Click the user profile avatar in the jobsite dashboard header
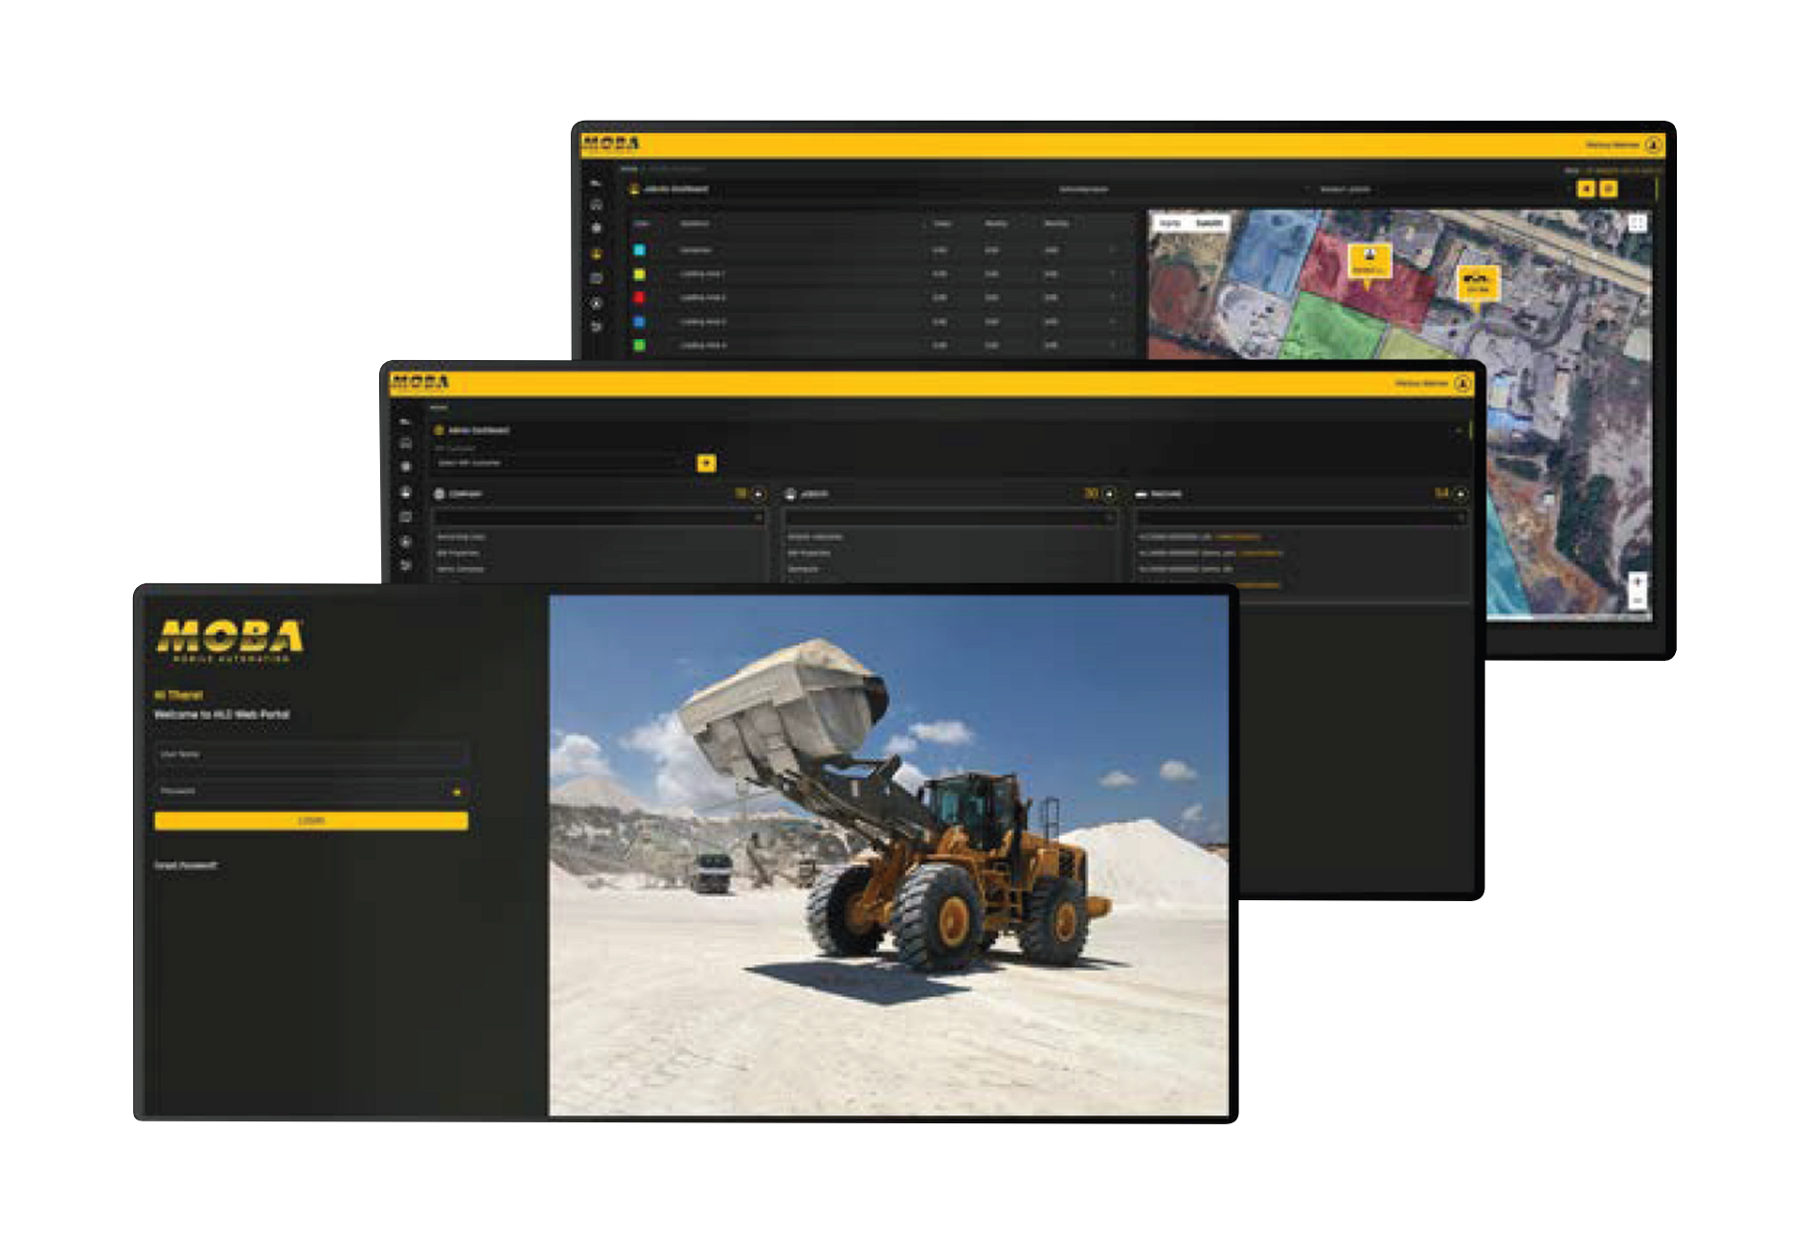 tap(1653, 145)
